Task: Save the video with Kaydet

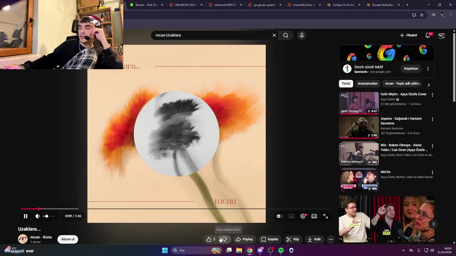Action: [270, 239]
